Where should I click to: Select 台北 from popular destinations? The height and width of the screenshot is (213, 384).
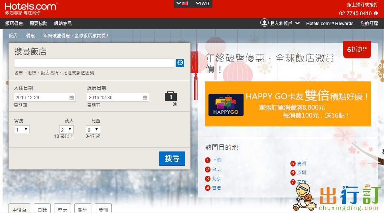[216, 169]
